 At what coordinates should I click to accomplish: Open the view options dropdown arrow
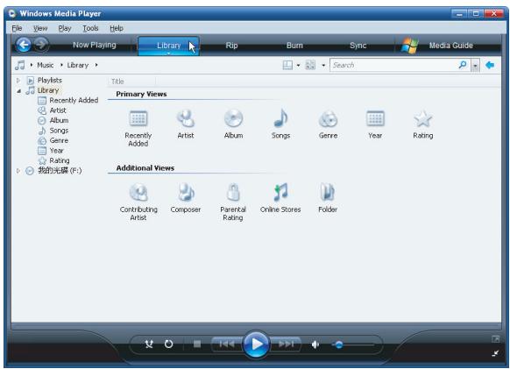click(323, 66)
